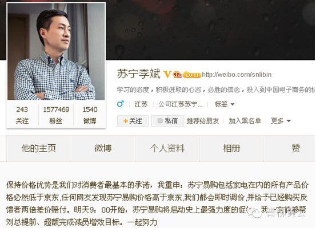The height and width of the screenshot is (228, 316).
Task: Click the orange V verification badge
Action: 167,74
